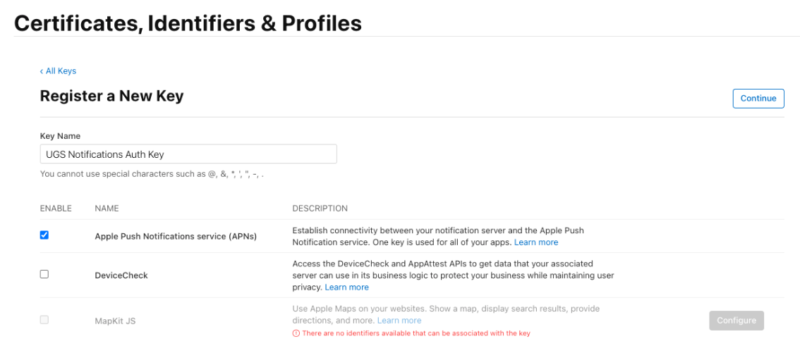Screen dimensions: 800x346
Task: Open Learn more link for DeviceCheck description
Action: pyautogui.click(x=346, y=288)
